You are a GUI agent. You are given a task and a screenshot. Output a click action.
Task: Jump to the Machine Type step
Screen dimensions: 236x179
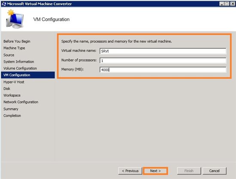[x=14, y=48]
